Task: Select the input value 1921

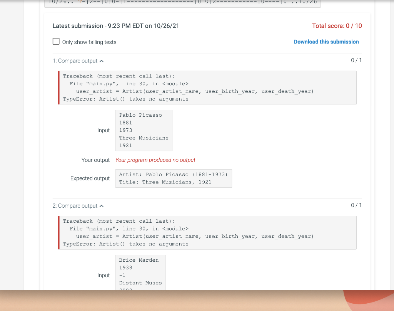Action: point(125,145)
